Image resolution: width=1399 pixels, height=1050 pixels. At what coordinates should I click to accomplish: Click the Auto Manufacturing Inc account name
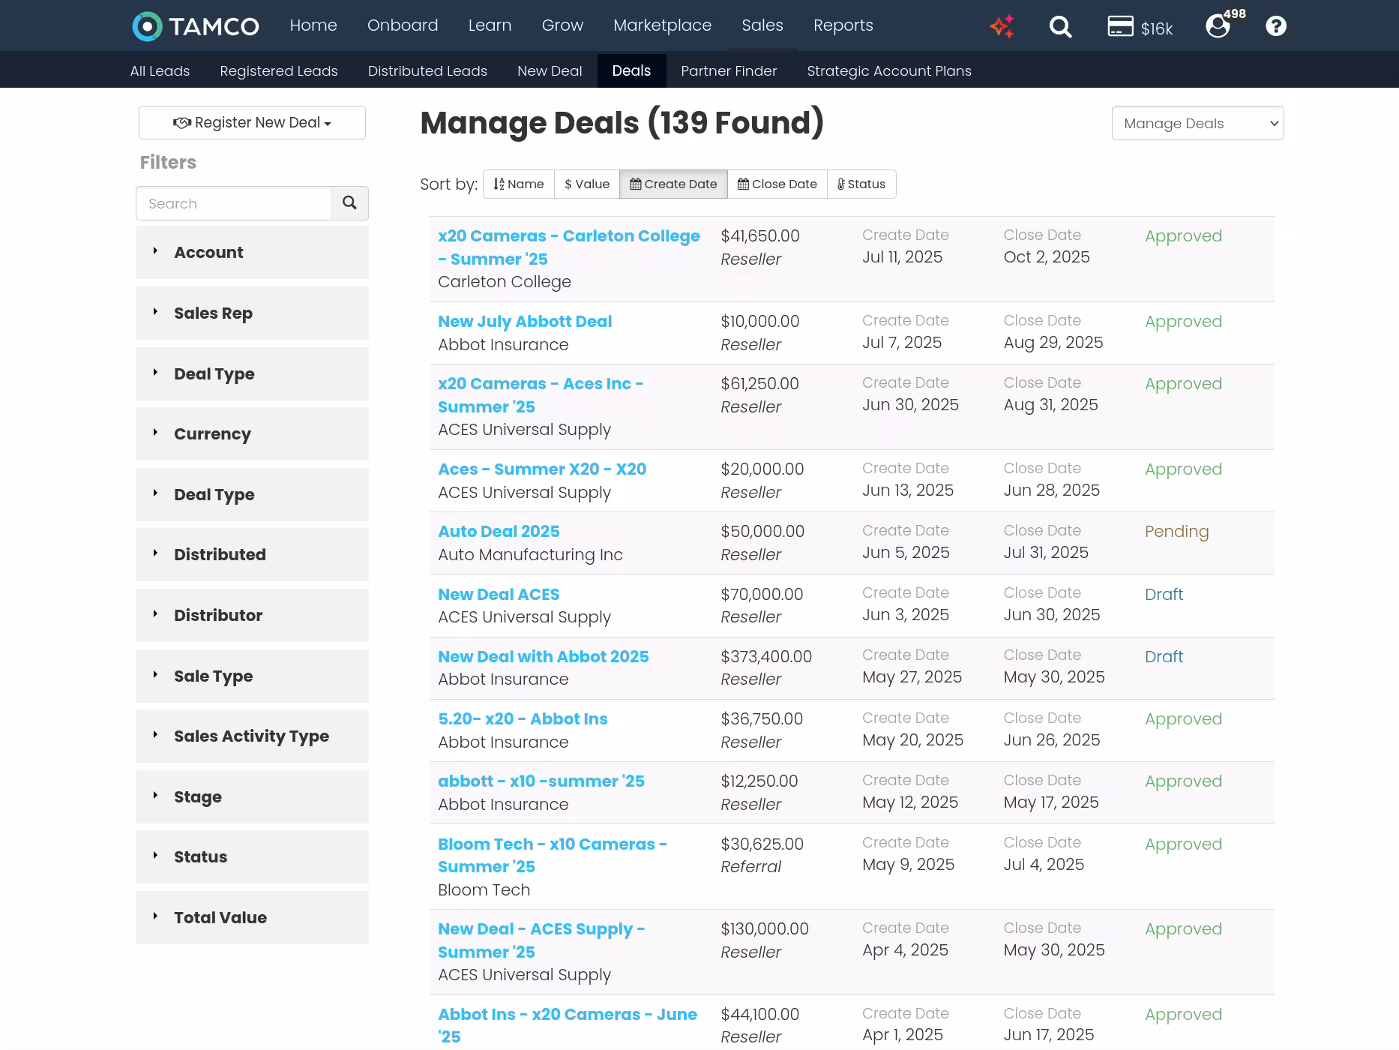click(x=530, y=555)
